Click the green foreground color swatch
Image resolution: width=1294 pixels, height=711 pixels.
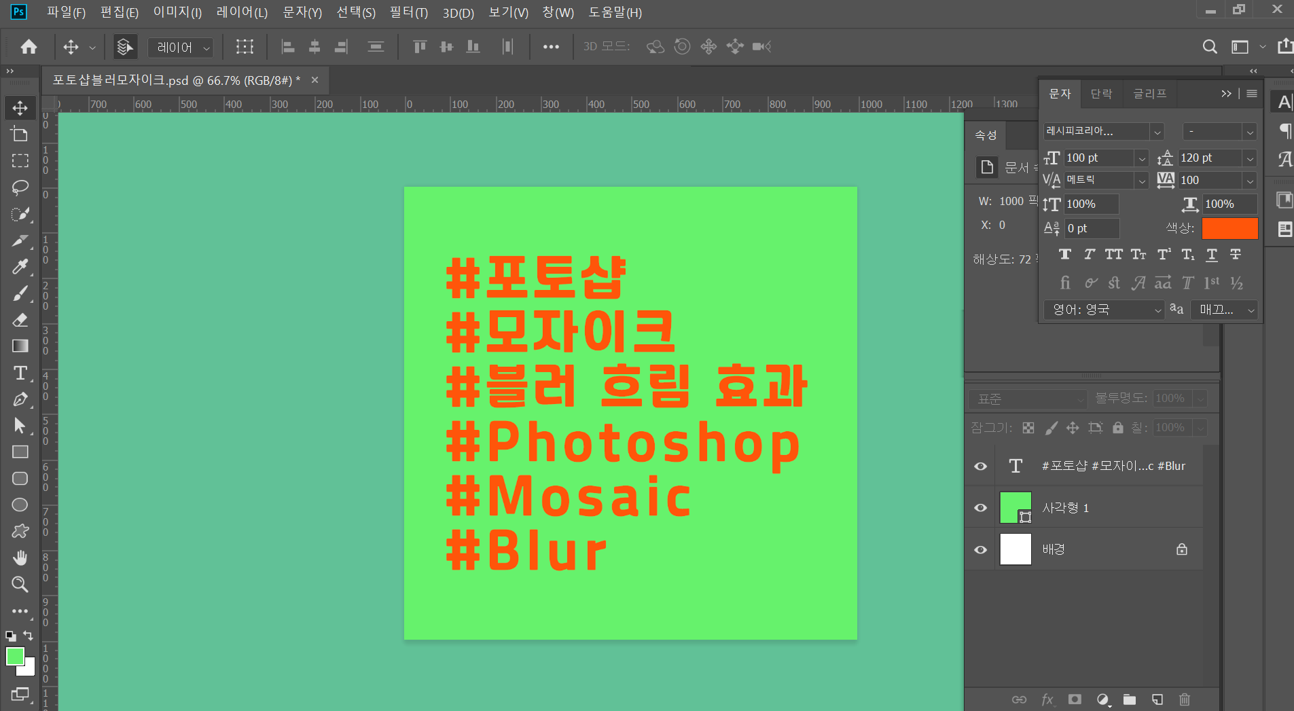pos(14,656)
